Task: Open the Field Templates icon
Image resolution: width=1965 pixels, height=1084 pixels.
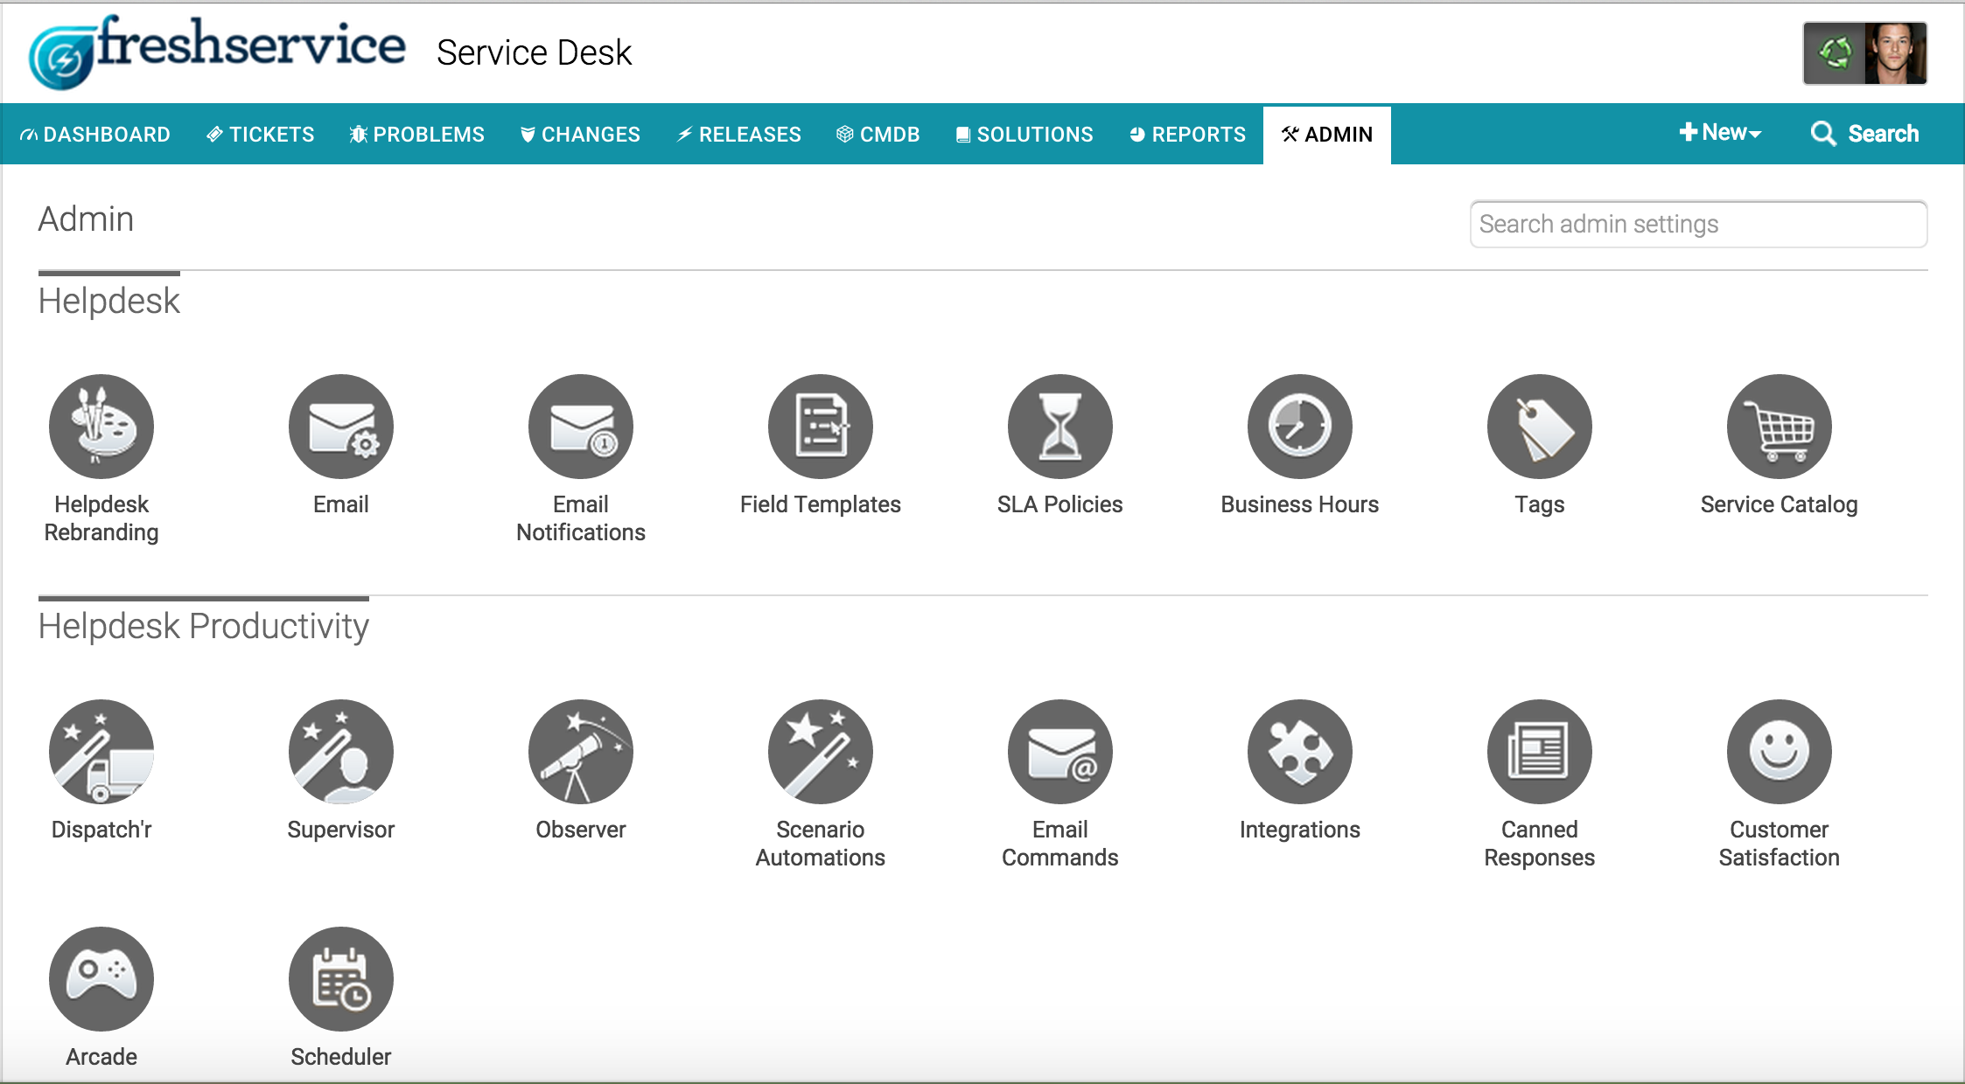Action: (x=821, y=427)
